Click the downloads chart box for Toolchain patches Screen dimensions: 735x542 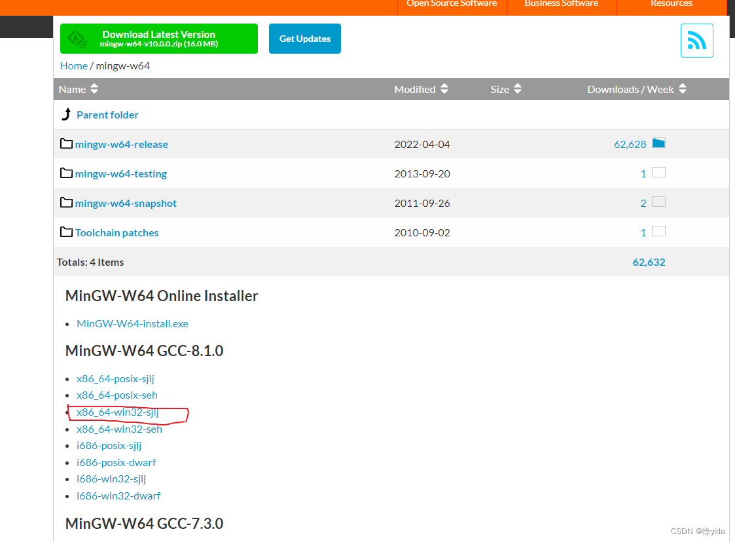[x=658, y=232]
